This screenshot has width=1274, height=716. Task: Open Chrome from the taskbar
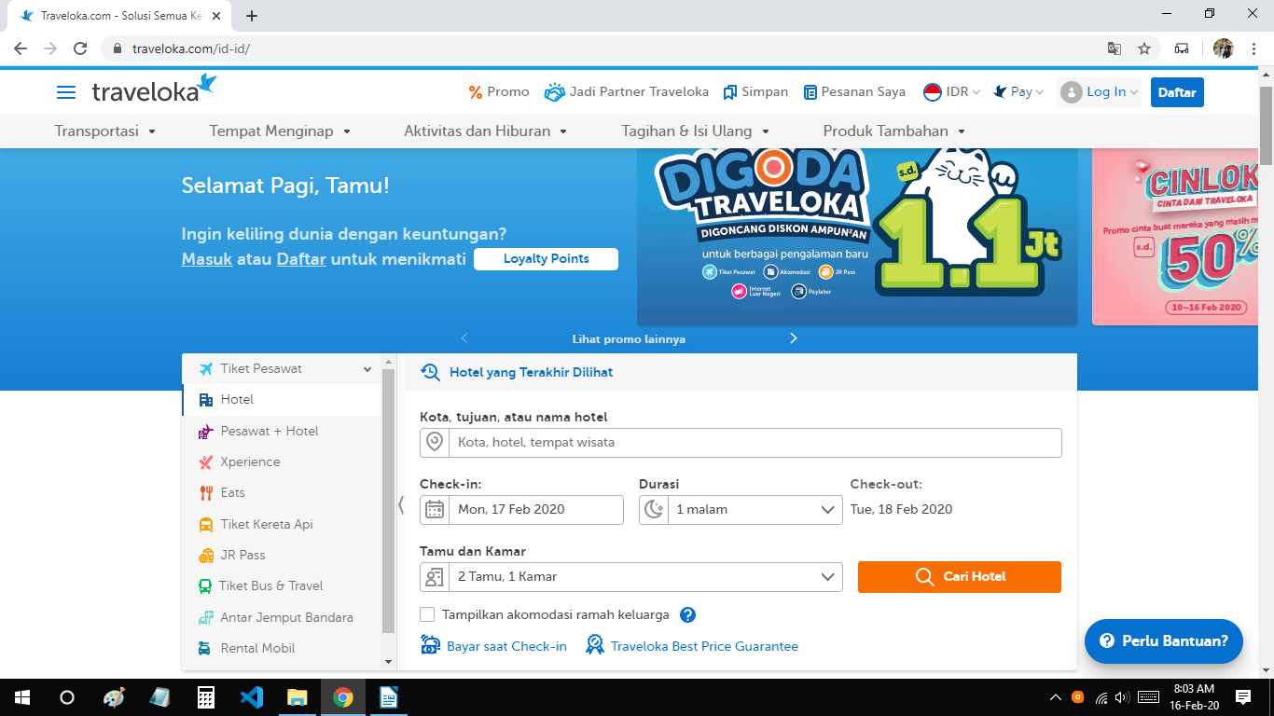point(344,696)
